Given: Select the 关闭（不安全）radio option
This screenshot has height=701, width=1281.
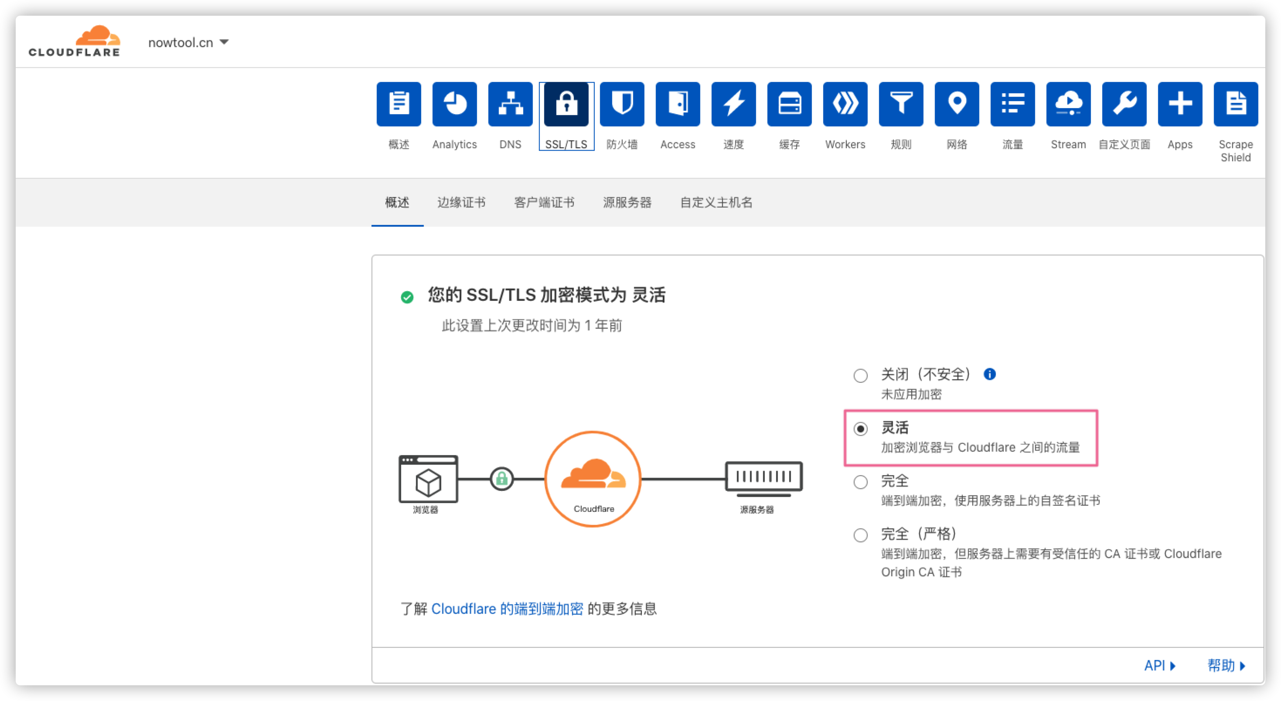Looking at the screenshot, I should pos(860,375).
